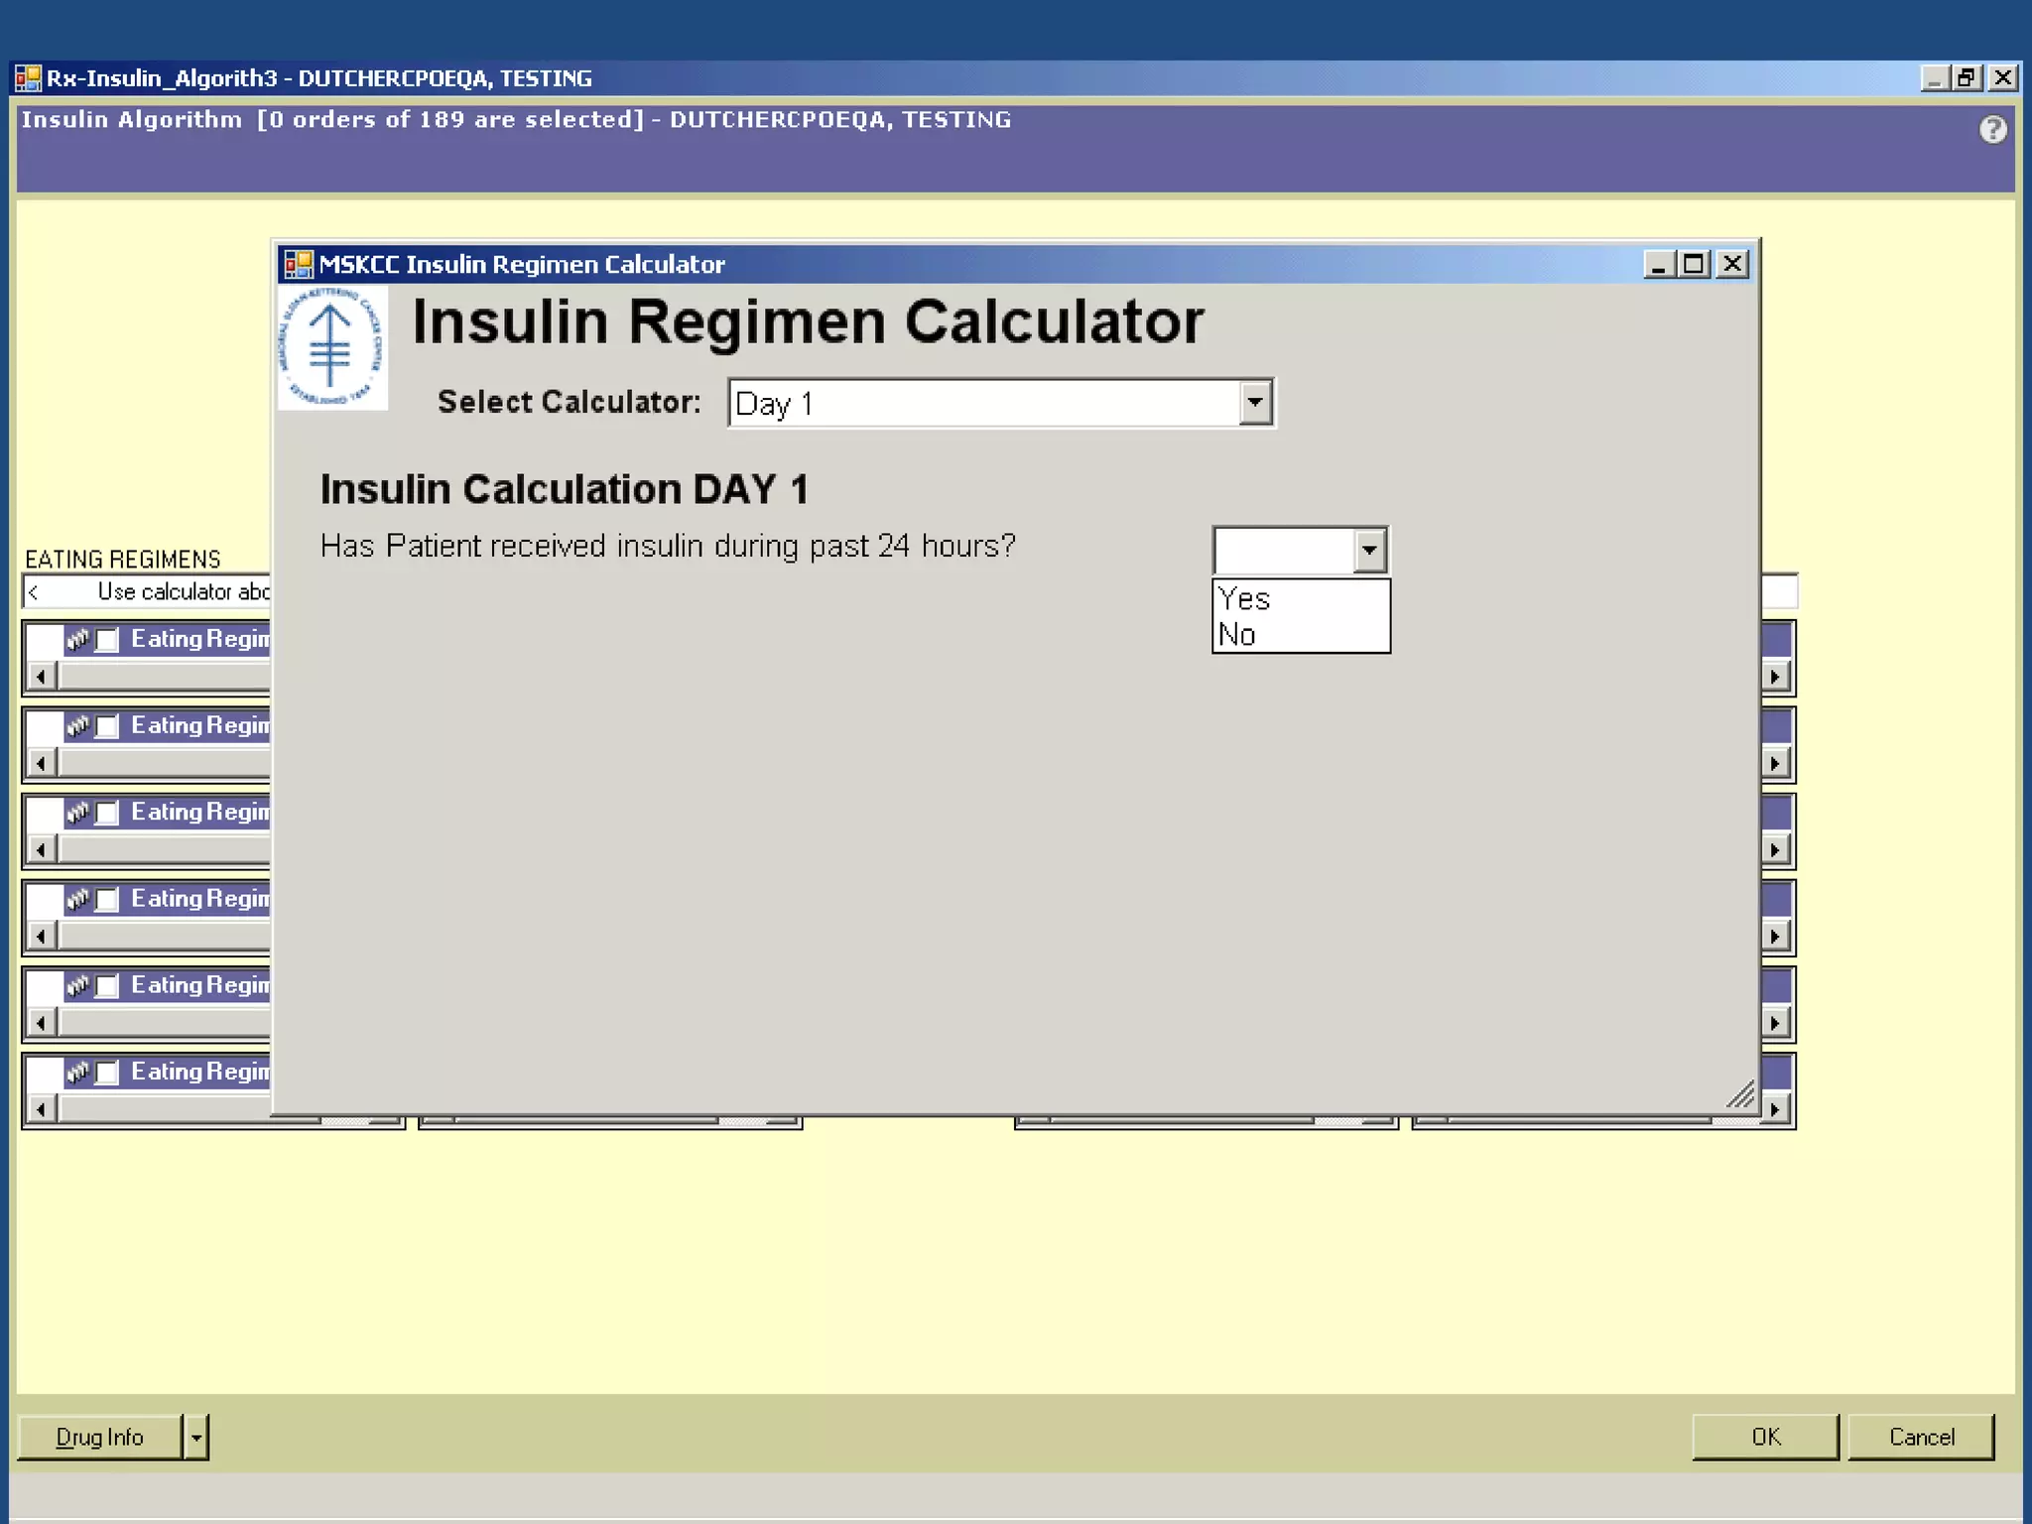Close the MSKCC Insulin Regimen Calculator dialog
This screenshot has height=1524, width=2032.
pos(1732,264)
